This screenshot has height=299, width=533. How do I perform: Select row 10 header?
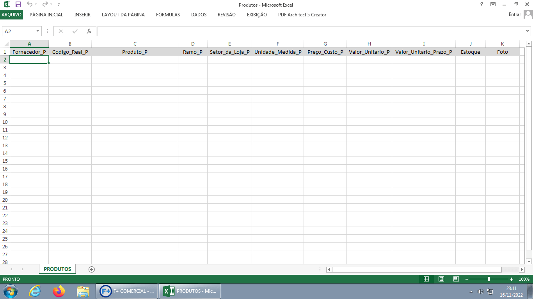coord(5,122)
